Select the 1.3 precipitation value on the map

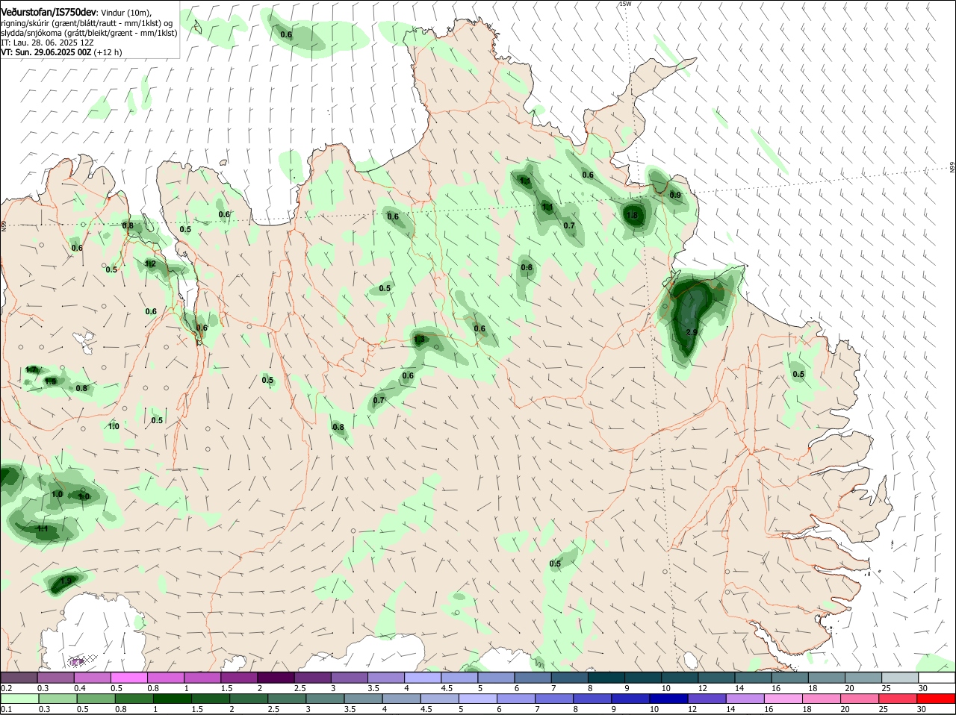419,340
